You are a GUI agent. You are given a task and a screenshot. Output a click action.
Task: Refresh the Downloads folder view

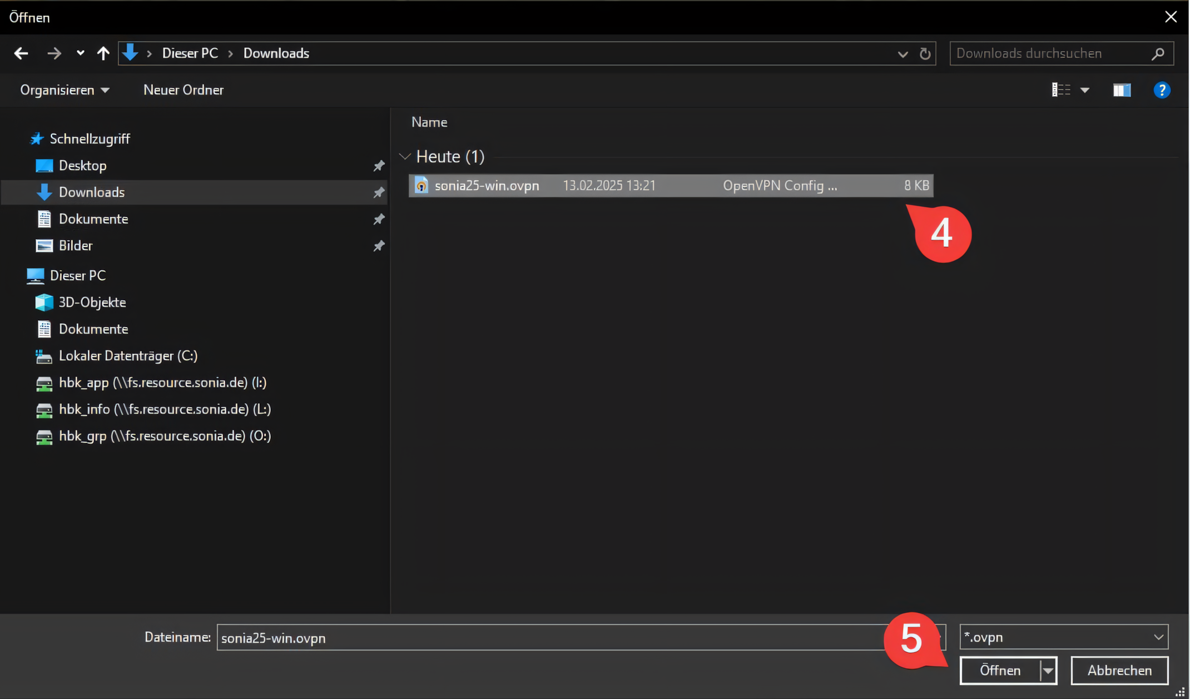pos(925,53)
